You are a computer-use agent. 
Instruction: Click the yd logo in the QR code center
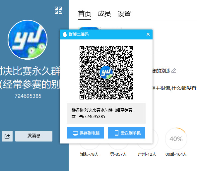(x=106, y=73)
